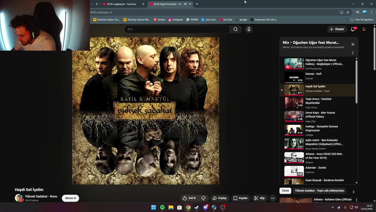376x212 pixels.
Task: Play Oğuzhan Uğur feat Murat Dalkılıç Mağlubiyet
Action: [x=318, y=64]
